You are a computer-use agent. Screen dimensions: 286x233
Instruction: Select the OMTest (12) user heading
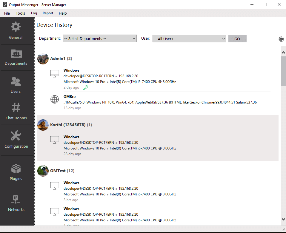(62, 171)
